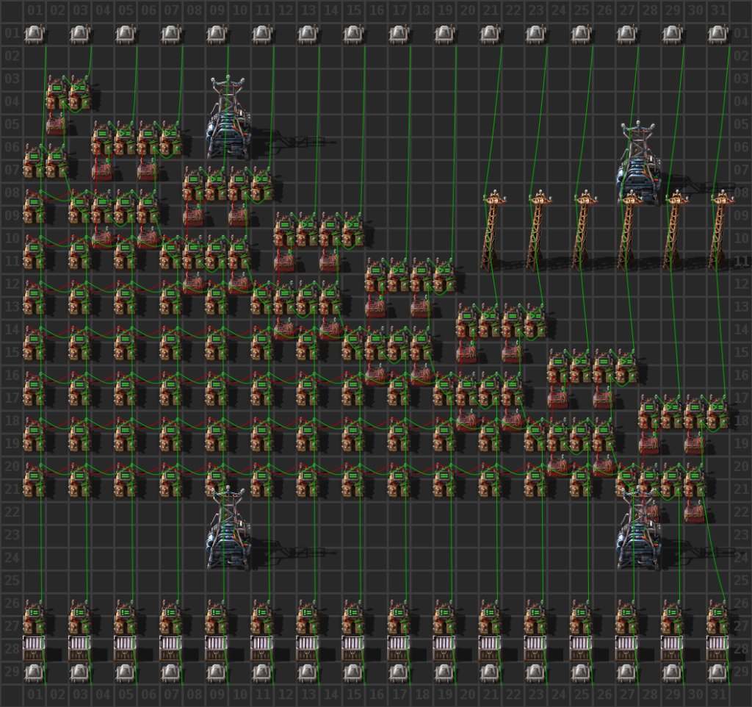Open the combinator at column 01, row 20
This screenshot has height=707, width=752.
34,480
